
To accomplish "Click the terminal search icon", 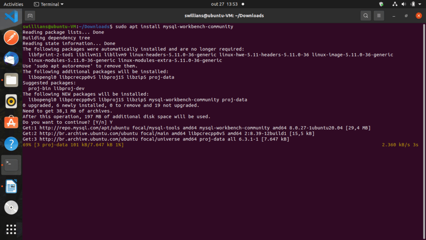I will pos(365,16).
